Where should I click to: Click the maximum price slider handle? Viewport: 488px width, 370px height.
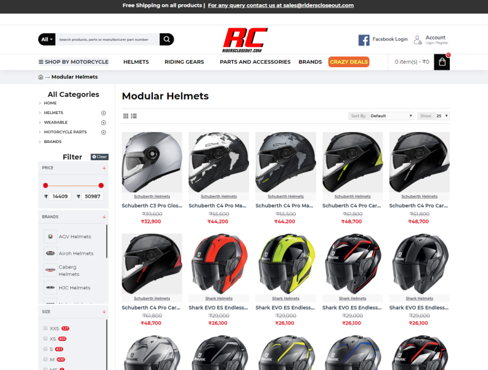coord(101,186)
